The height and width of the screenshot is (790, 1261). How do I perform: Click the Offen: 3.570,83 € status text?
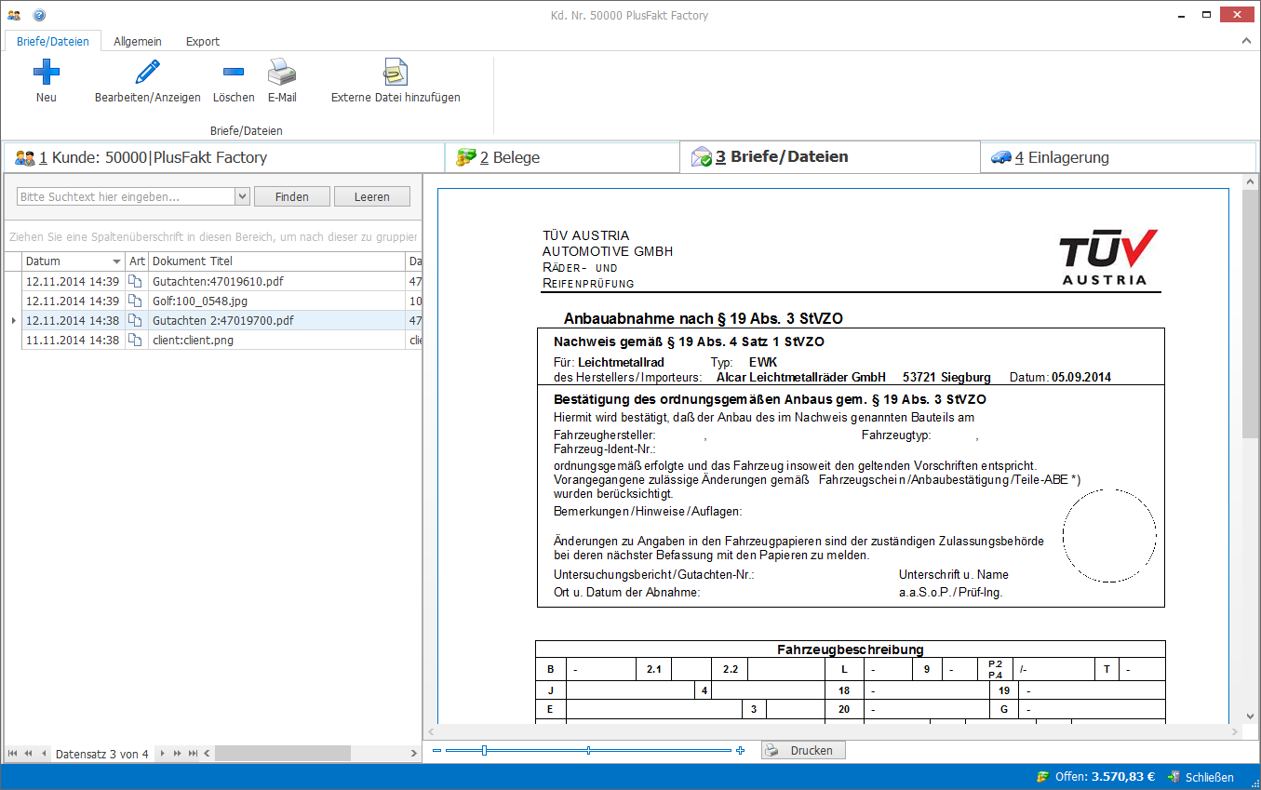(x=1105, y=777)
